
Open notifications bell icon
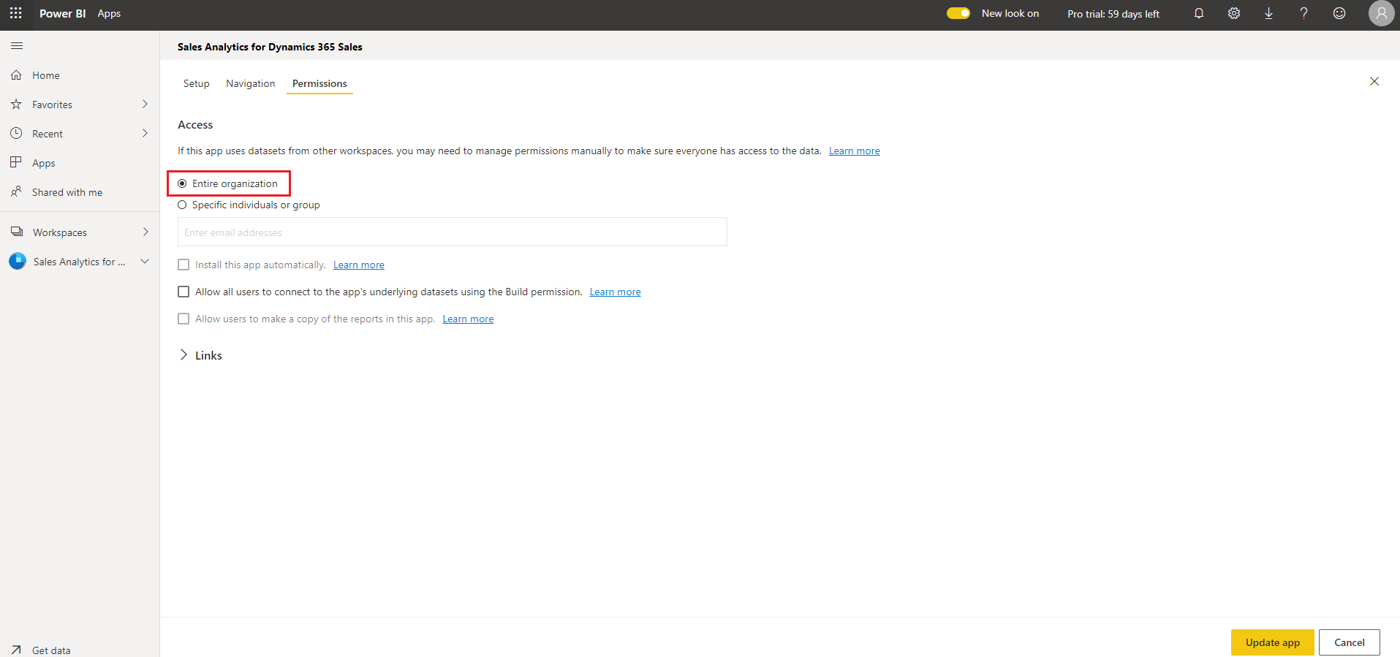1199,13
